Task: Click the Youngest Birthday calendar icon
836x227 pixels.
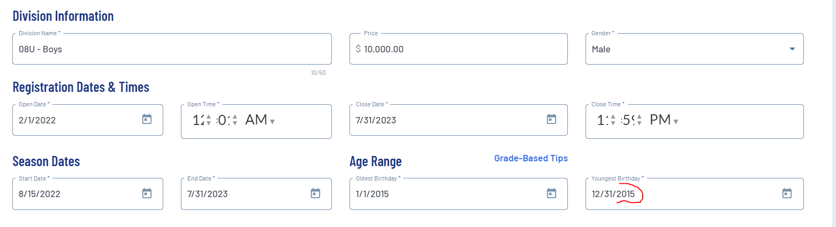Action: (x=787, y=193)
